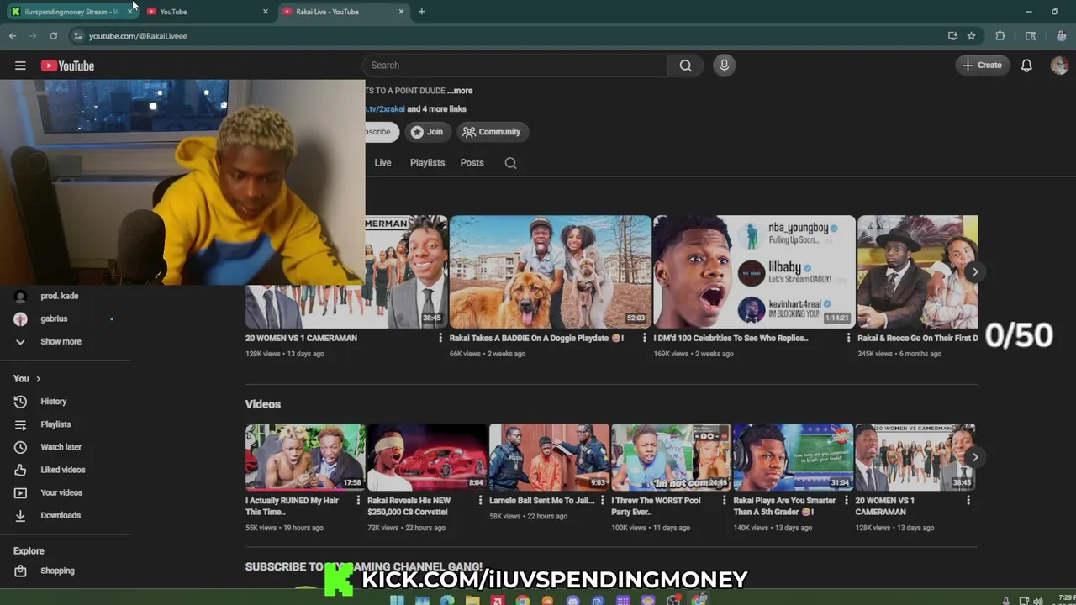Image resolution: width=1076 pixels, height=605 pixels.
Task: Reload the page
Action: pos(53,36)
